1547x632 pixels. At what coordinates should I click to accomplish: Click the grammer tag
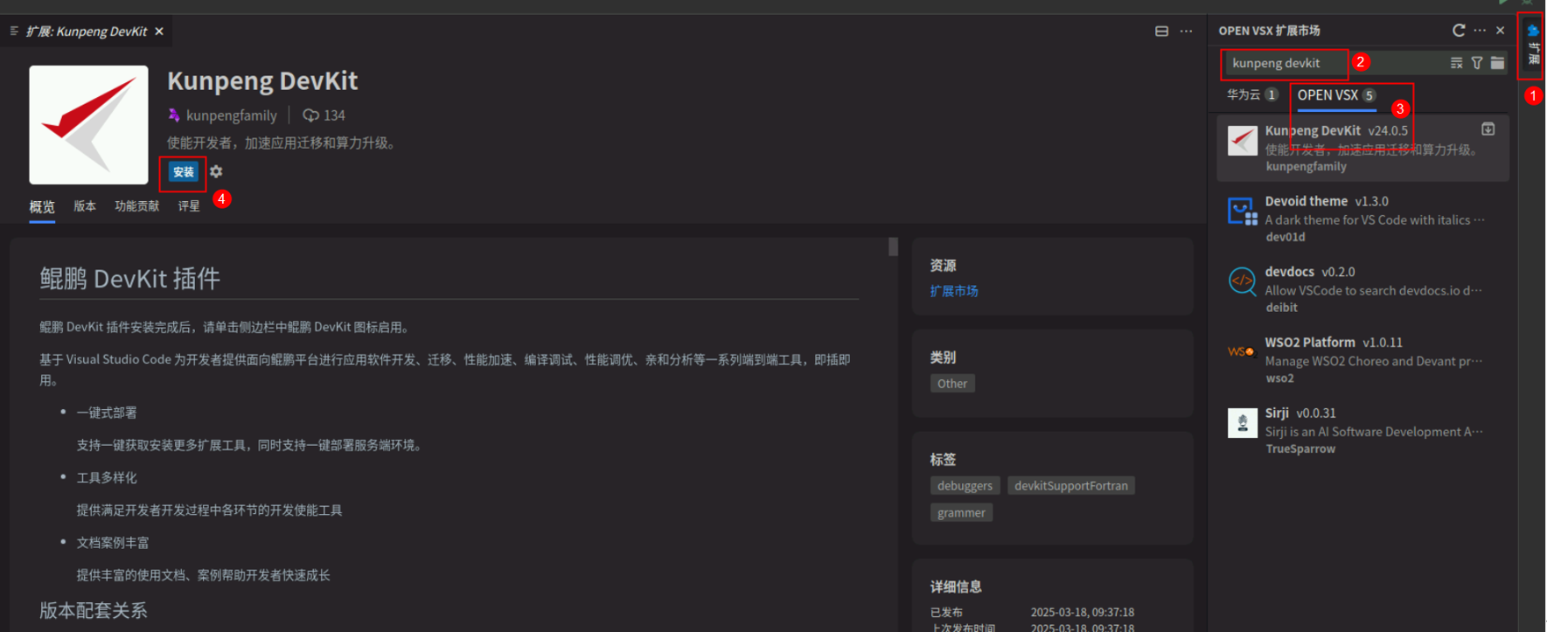[961, 513]
